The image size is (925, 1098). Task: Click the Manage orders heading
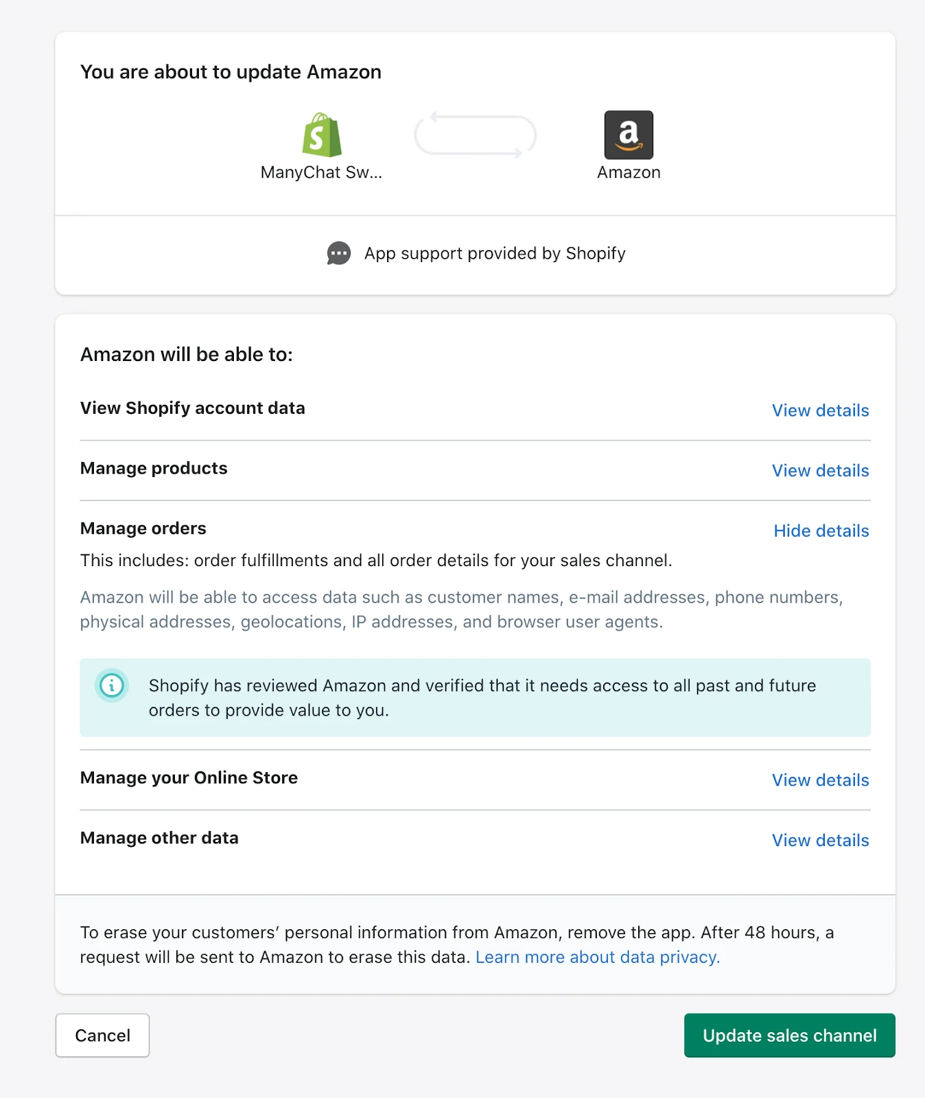click(x=143, y=528)
